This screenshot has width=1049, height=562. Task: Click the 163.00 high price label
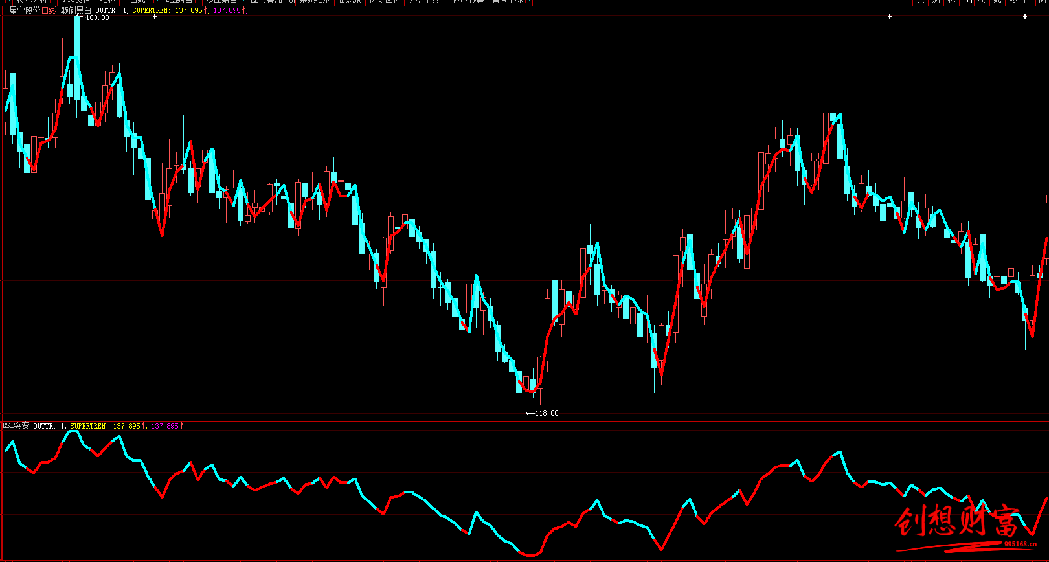point(97,17)
